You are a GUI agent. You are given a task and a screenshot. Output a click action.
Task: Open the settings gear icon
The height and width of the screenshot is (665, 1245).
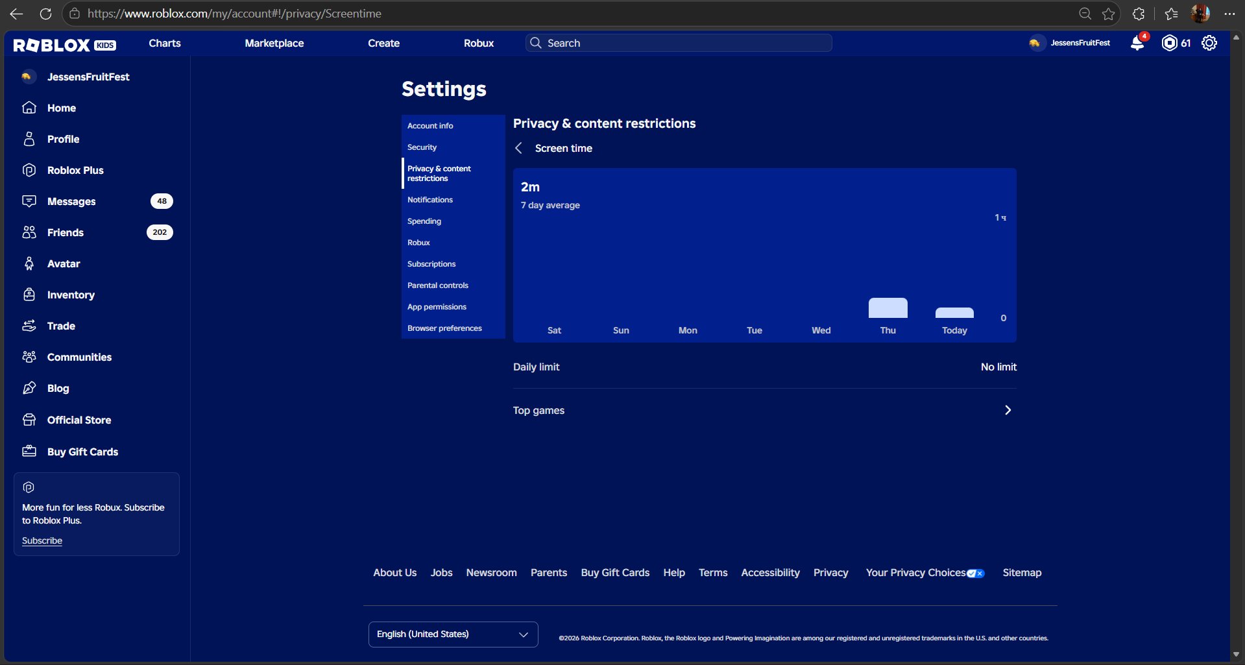tap(1209, 43)
